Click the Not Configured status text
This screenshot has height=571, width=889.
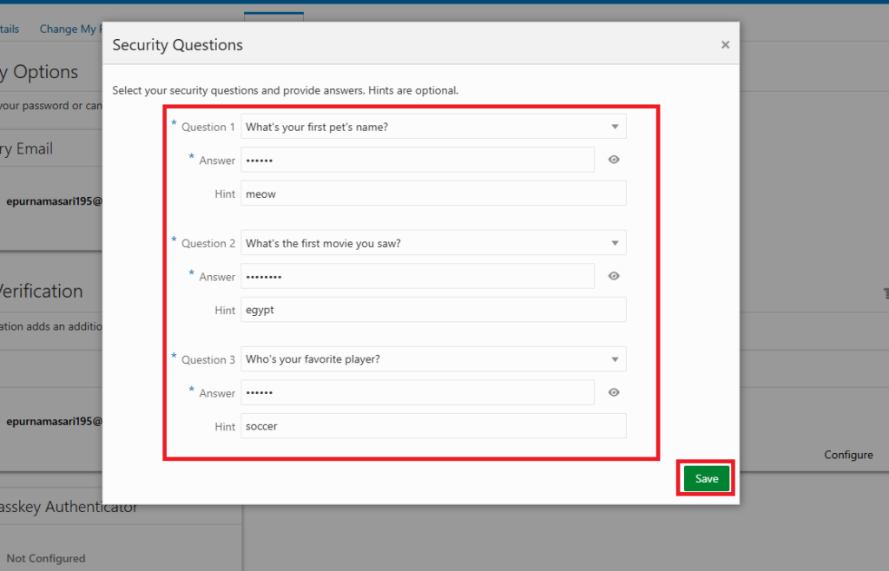(x=46, y=559)
